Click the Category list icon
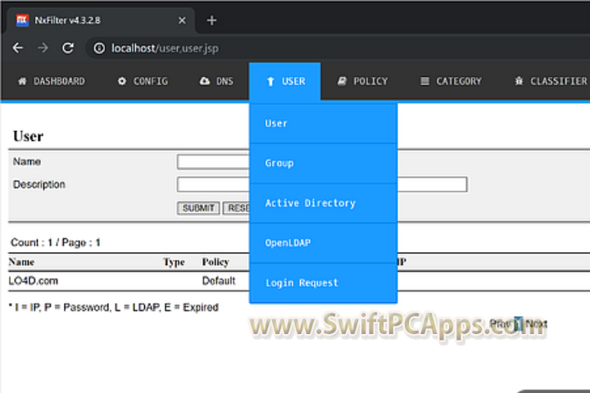Screen dimensions: 590x393 click(x=424, y=81)
